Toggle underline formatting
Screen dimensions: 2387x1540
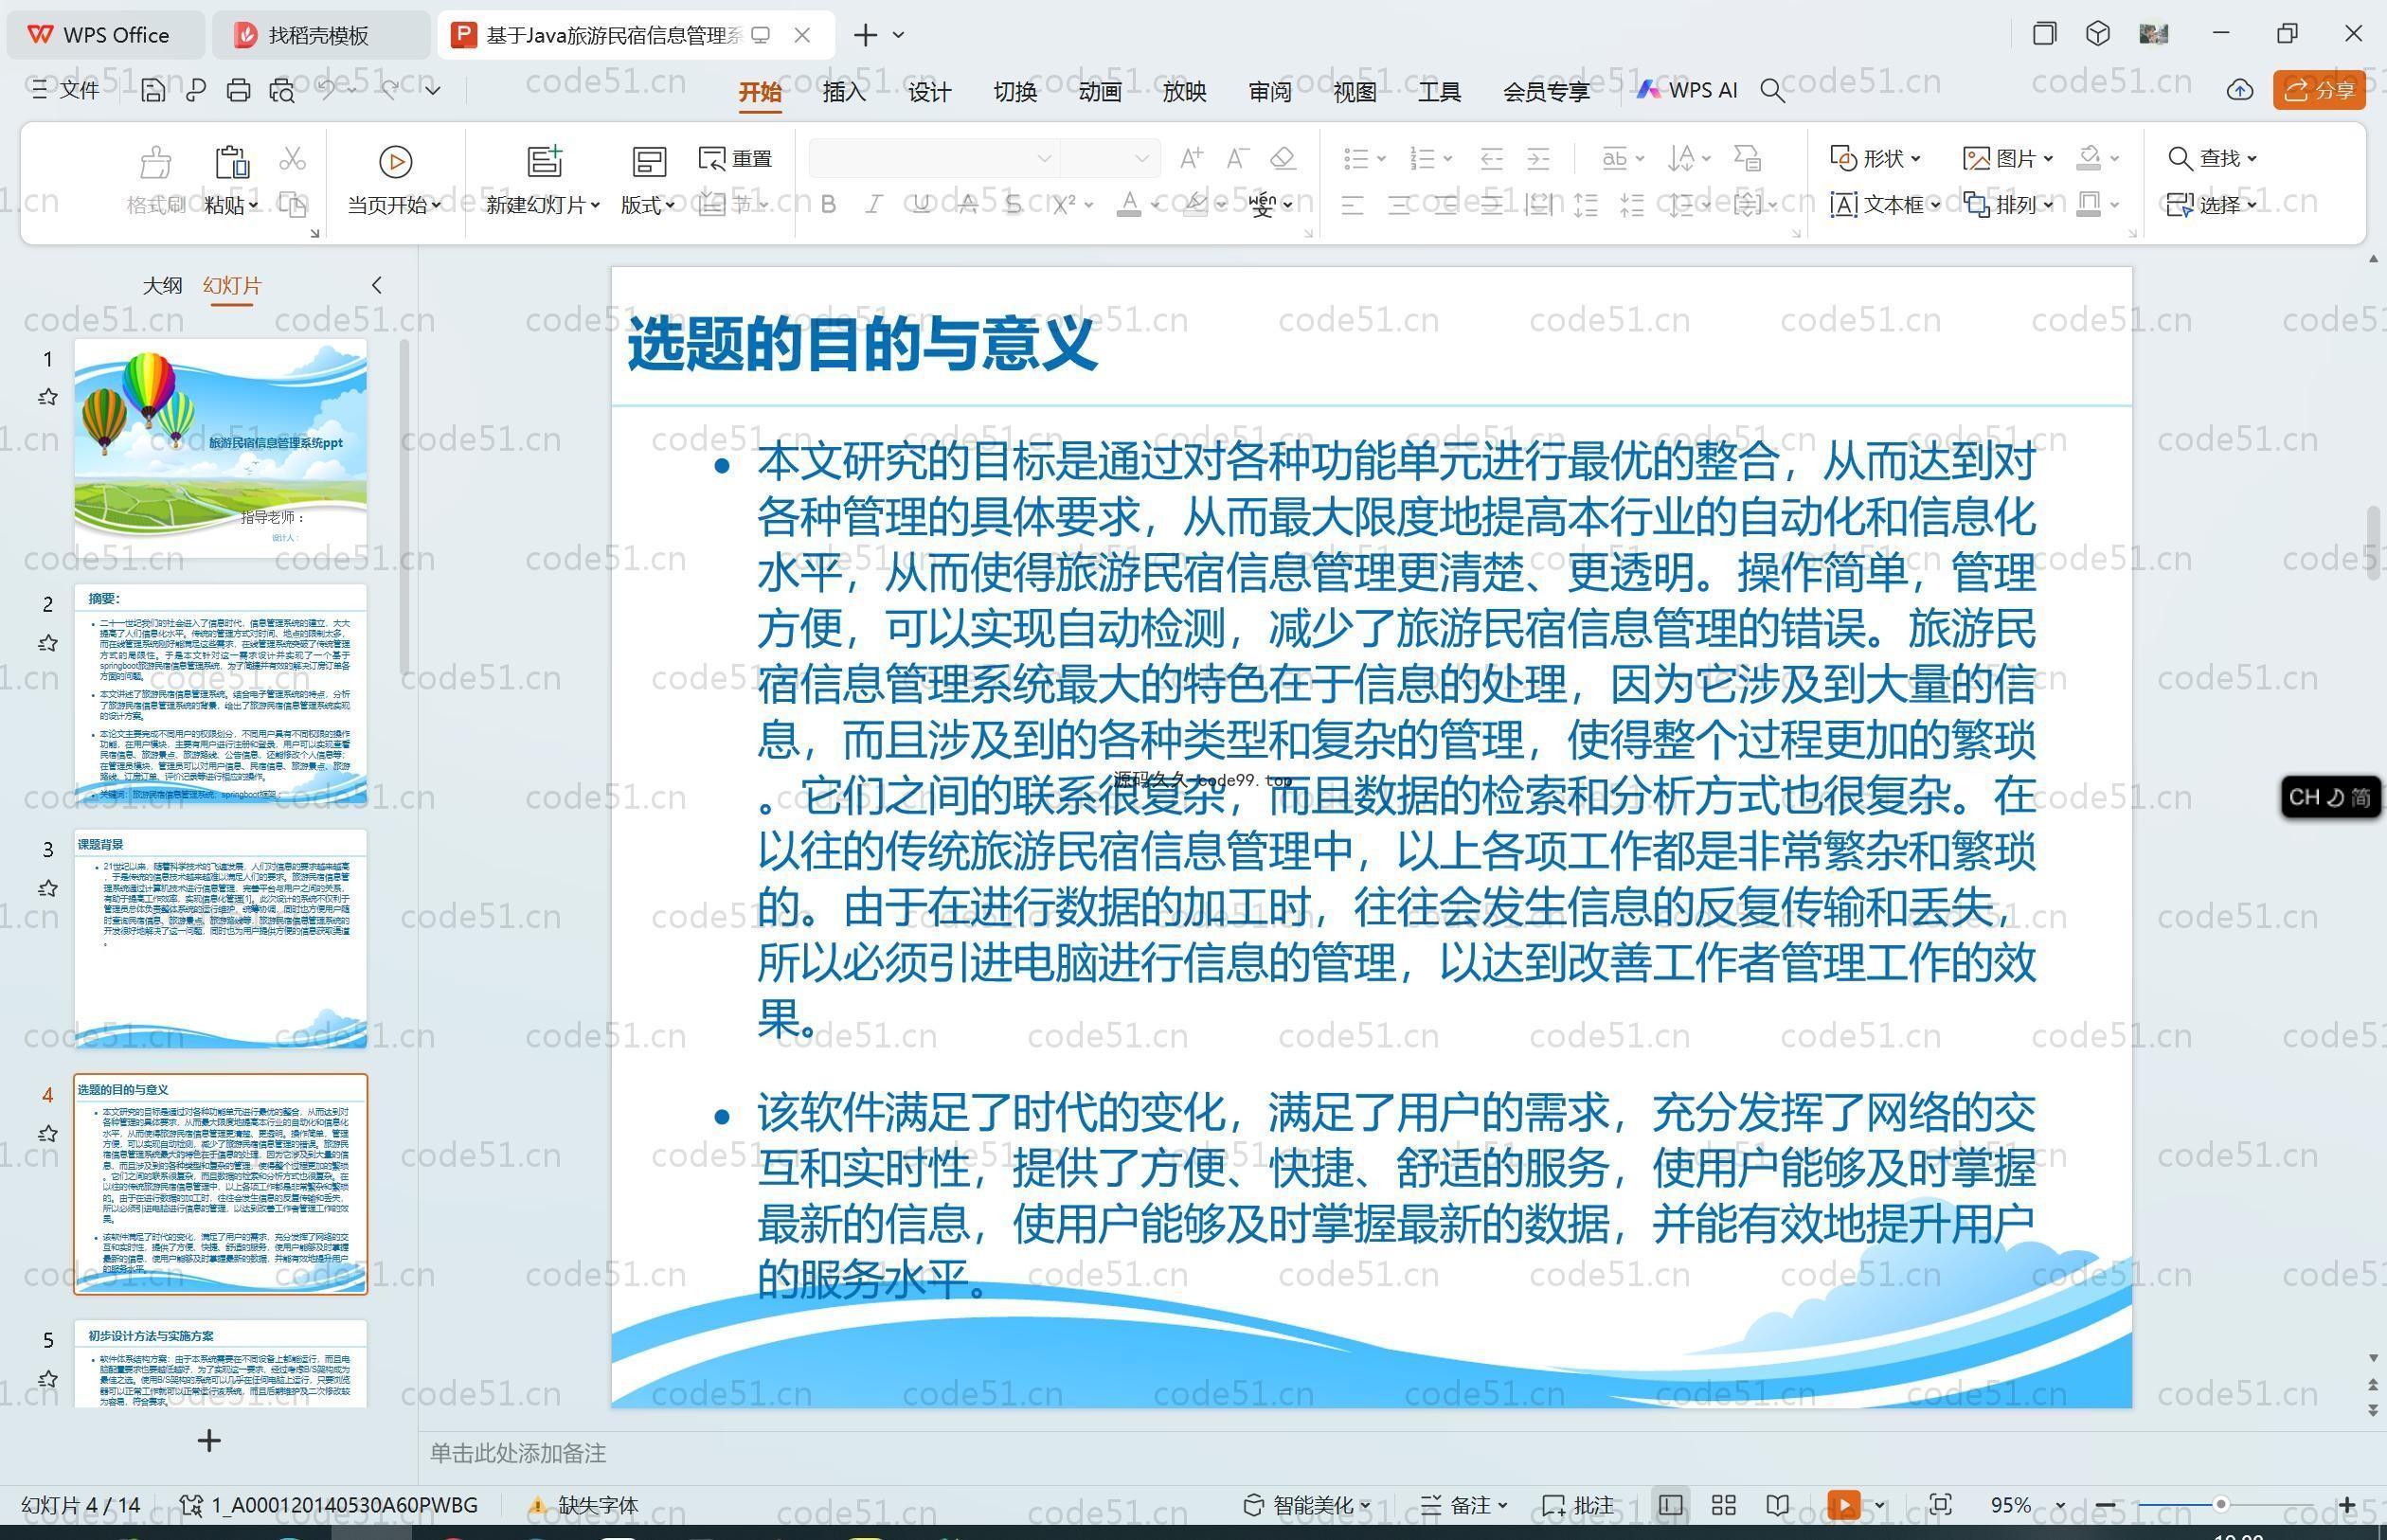tap(921, 205)
